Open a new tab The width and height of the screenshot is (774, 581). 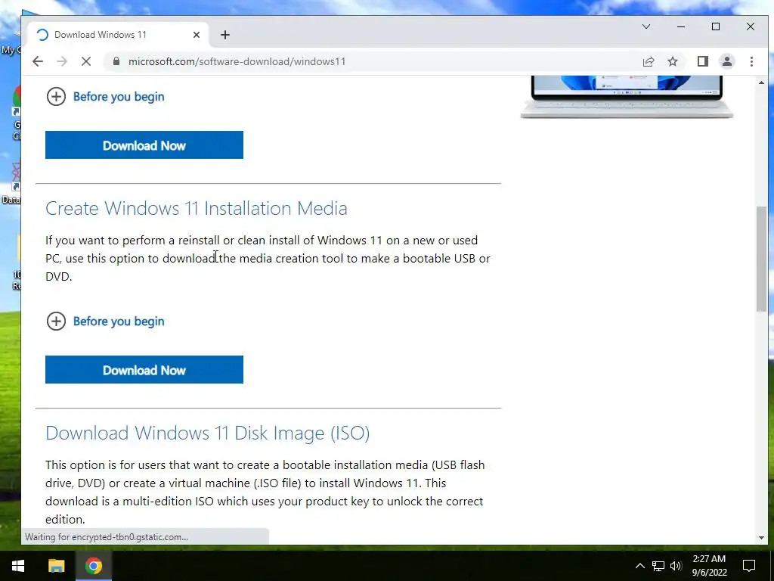(225, 35)
